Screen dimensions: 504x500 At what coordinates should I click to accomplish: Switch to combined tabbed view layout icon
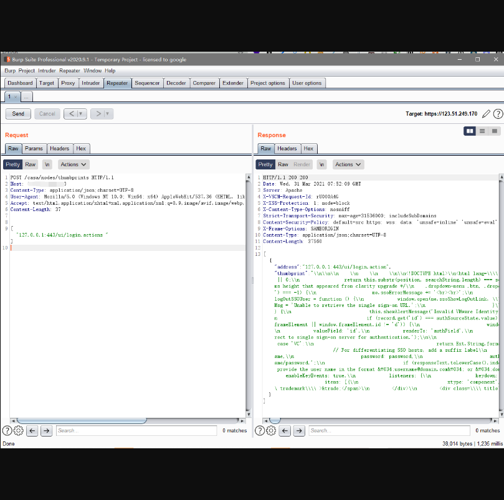(495, 131)
